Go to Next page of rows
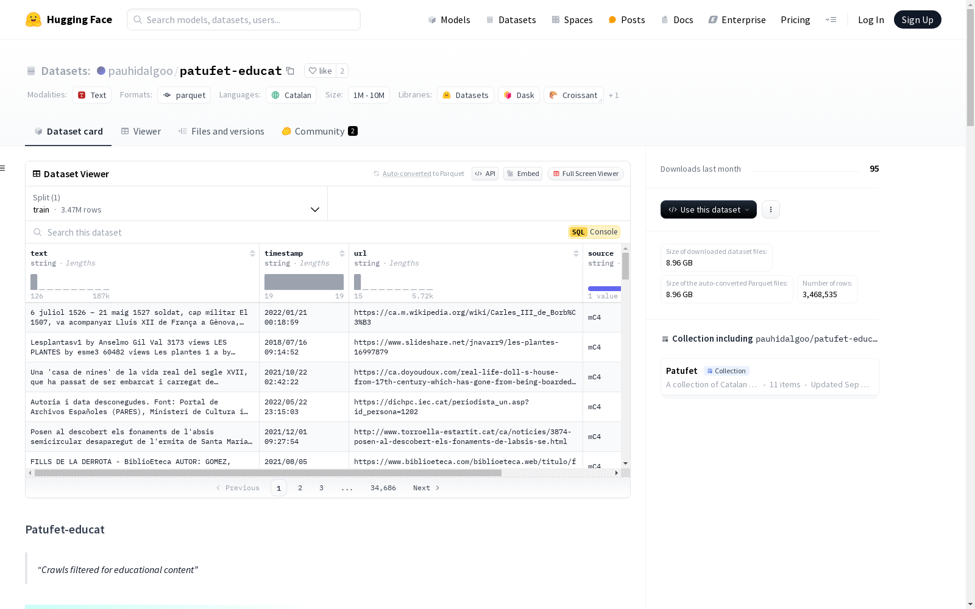The width and height of the screenshot is (975, 609). (x=426, y=488)
